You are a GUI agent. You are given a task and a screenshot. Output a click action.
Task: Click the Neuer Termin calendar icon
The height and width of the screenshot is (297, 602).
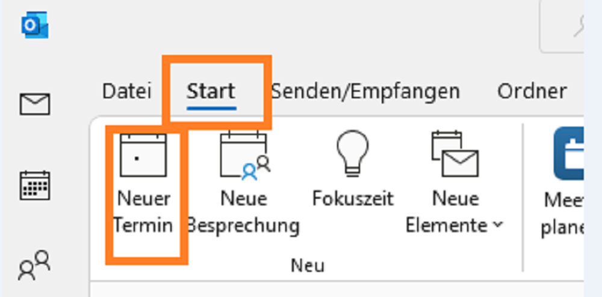(x=143, y=155)
